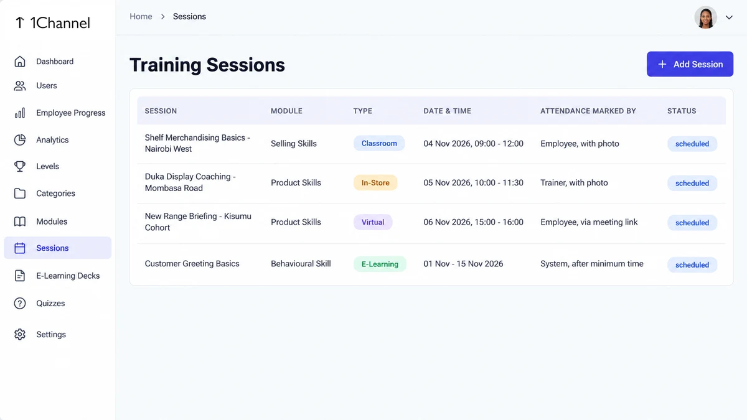Go to the Users menu item
The width and height of the screenshot is (747, 420).
47,86
